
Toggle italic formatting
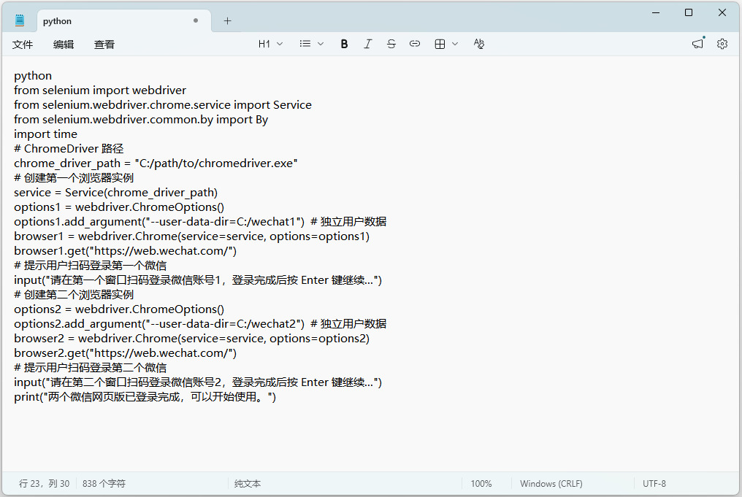[x=367, y=44]
